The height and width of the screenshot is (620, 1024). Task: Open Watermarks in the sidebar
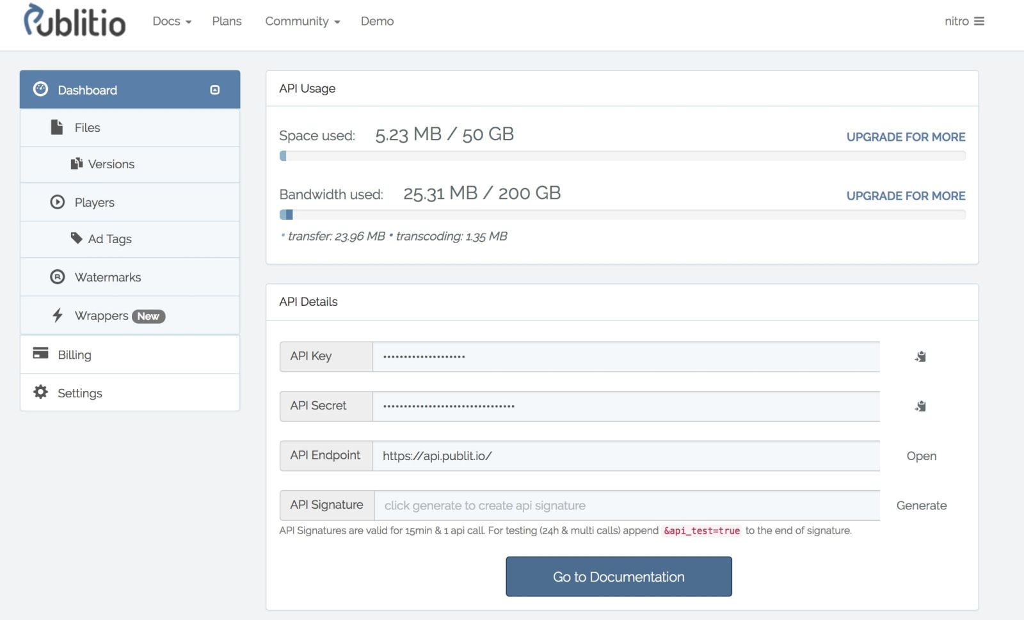click(x=130, y=277)
